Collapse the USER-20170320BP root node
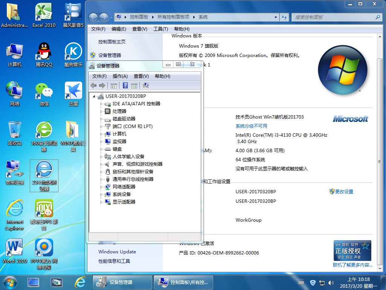Image resolution: width=386 pixels, height=290 pixels. click(x=94, y=96)
